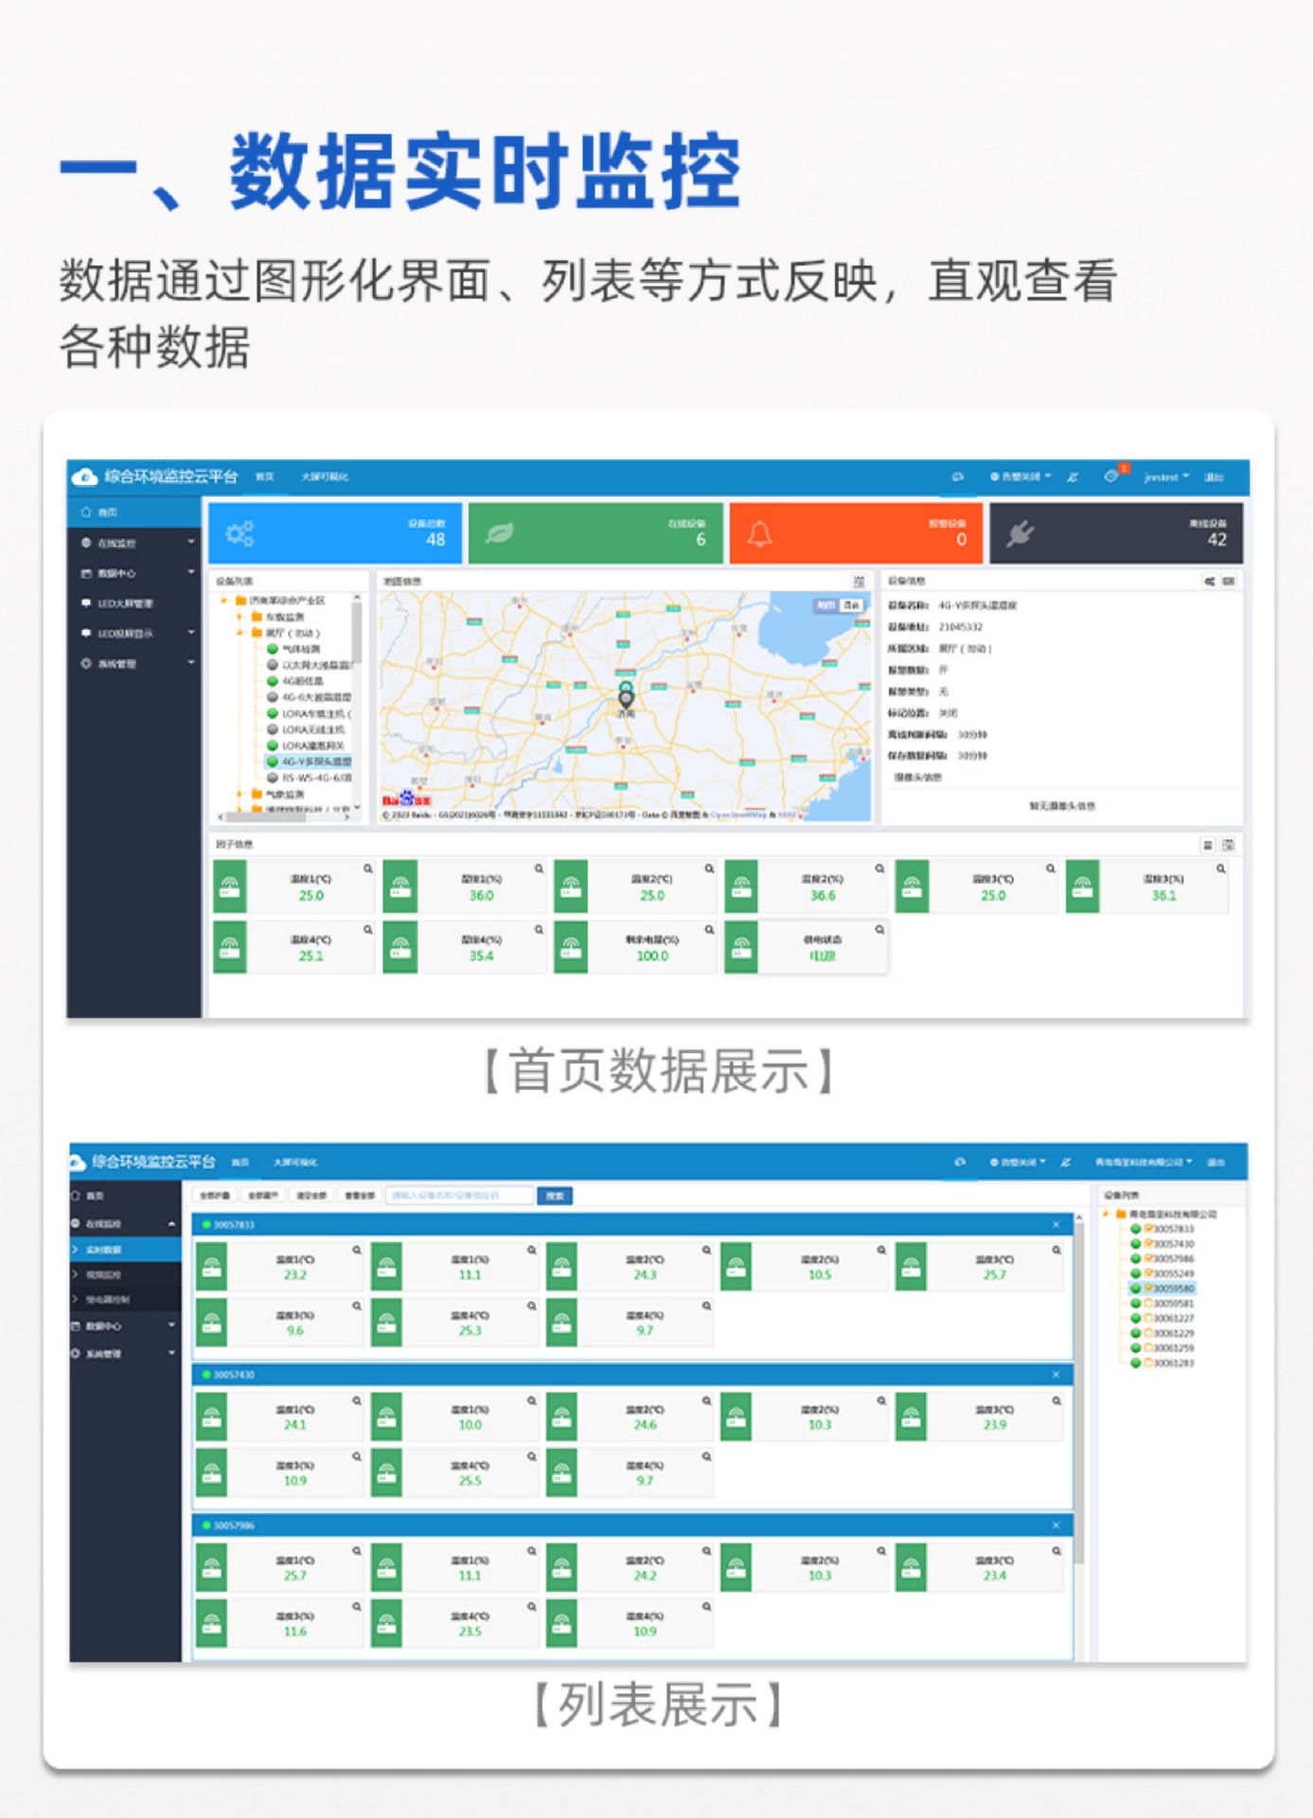This screenshot has width=1313, height=1818.
Task: Uncheck device 30055249 in the device list tree
Action: click(x=1149, y=1274)
